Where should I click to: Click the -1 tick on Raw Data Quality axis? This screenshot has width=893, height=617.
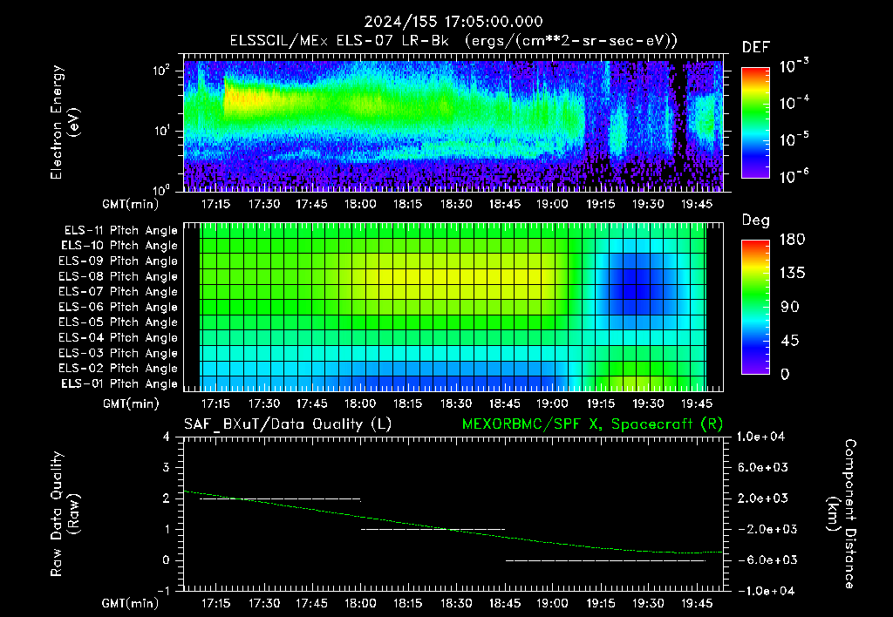[x=163, y=591]
